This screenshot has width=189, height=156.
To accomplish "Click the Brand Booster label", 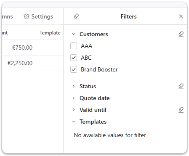I will (x=99, y=69).
